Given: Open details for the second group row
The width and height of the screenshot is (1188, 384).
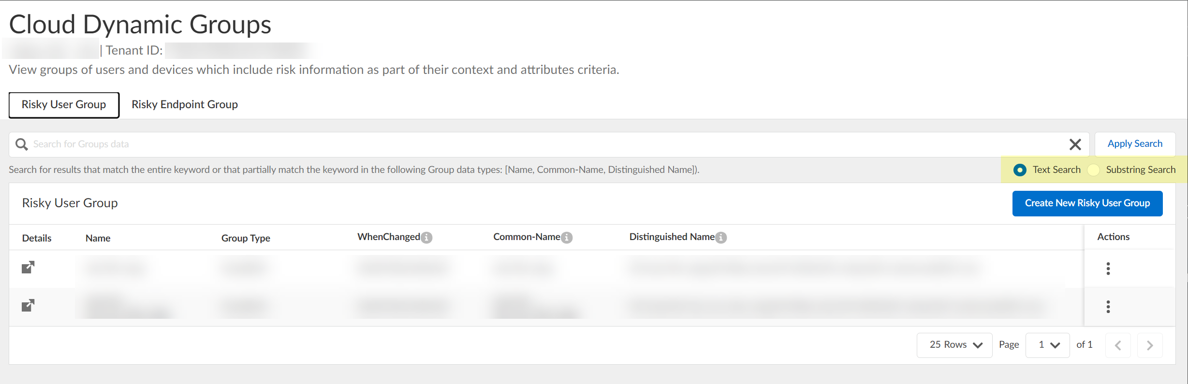Looking at the screenshot, I should click(28, 305).
